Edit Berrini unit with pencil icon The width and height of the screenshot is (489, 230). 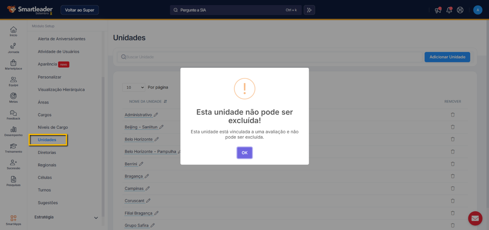[x=141, y=164]
